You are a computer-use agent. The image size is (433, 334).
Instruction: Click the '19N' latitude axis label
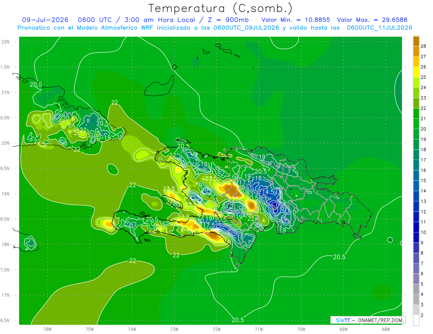[x=5, y=194]
